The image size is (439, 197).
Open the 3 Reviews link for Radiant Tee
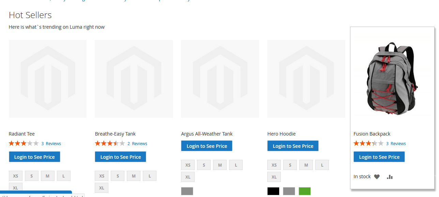pos(51,143)
